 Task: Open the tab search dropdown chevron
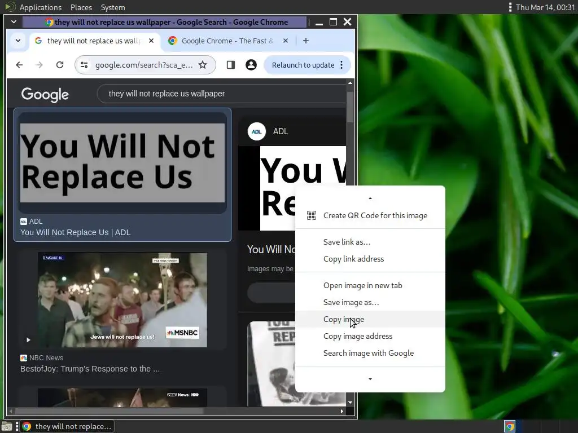pyautogui.click(x=18, y=41)
